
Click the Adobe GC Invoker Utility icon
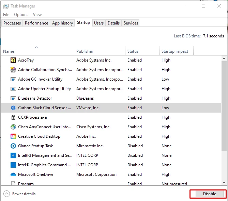tap(13, 79)
